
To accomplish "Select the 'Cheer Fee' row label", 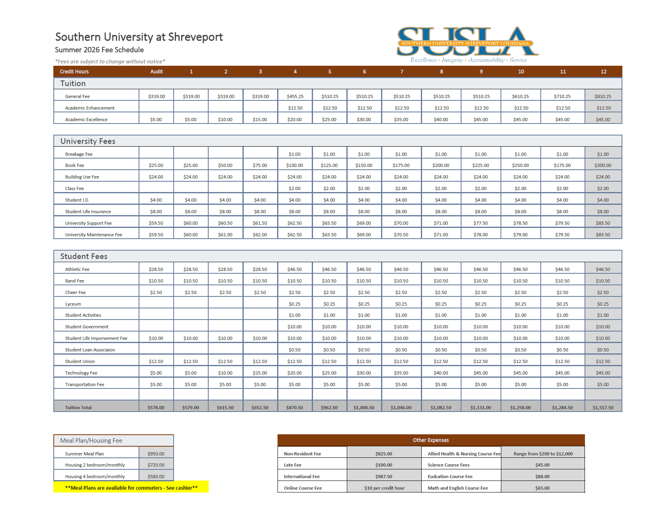I will point(75,292).
